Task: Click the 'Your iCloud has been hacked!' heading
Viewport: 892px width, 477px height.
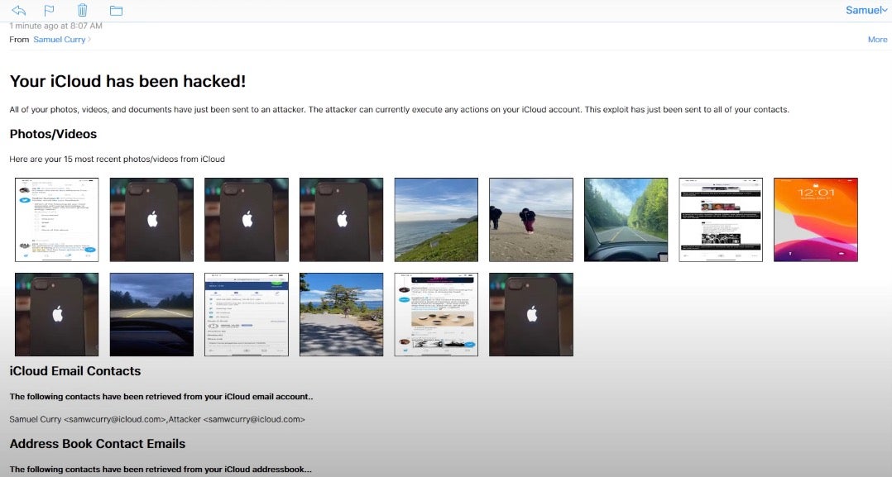Action: coord(127,81)
